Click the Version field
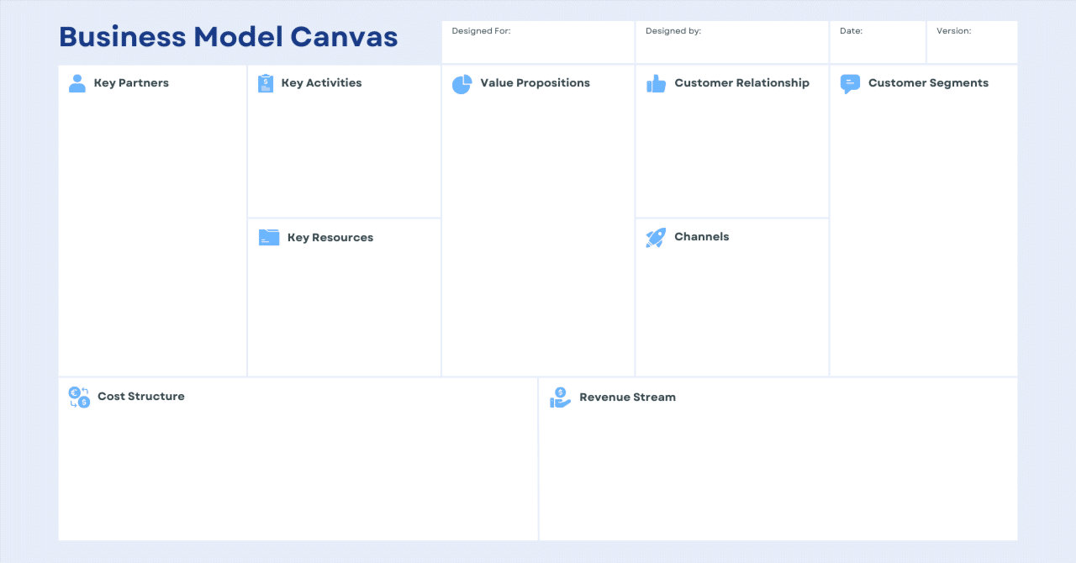Screen dimensions: 1076x563 click(972, 44)
